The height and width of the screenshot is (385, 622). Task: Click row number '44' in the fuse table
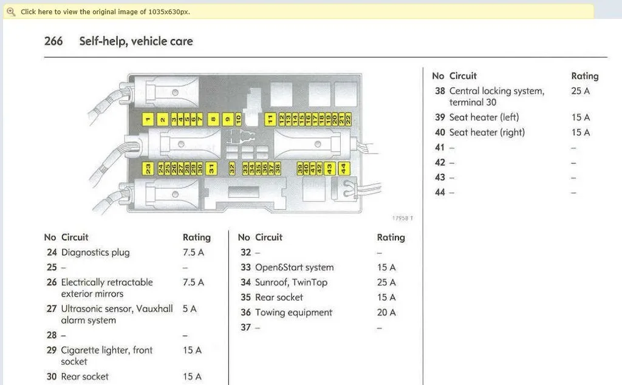point(440,192)
